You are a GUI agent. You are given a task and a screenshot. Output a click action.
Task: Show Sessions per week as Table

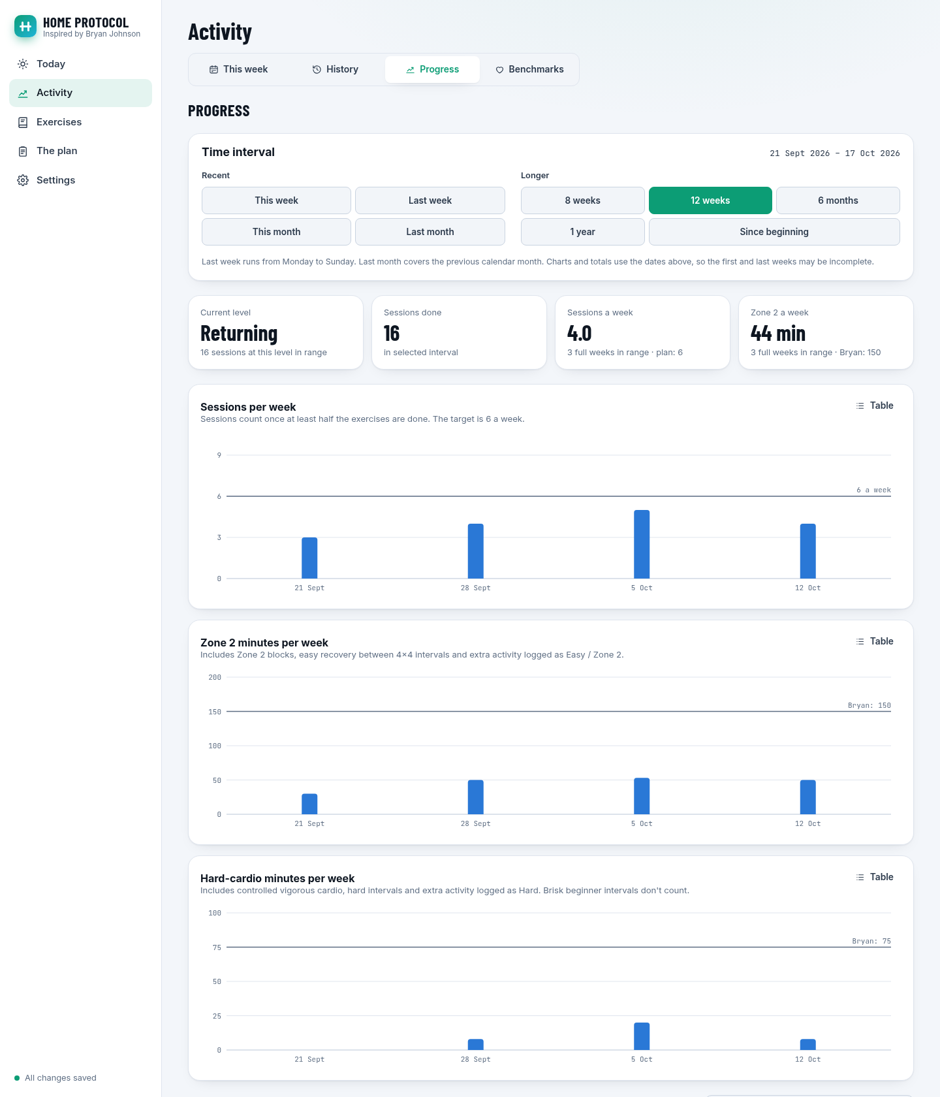click(x=875, y=405)
